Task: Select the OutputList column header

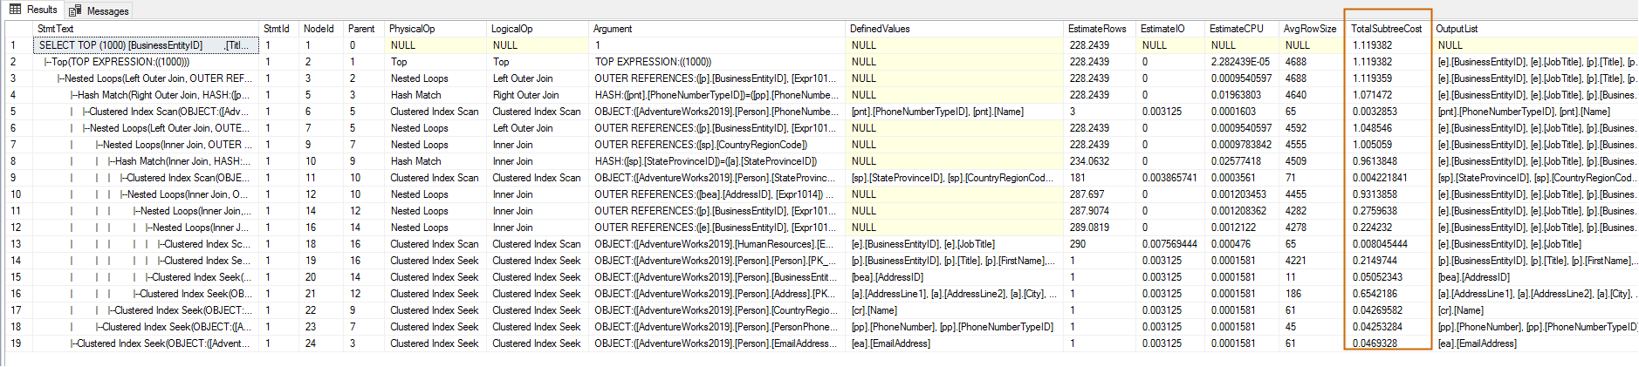Action: click(1457, 29)
